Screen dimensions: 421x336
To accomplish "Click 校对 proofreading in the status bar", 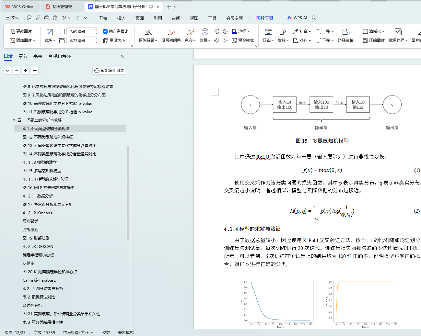I will tap(106, 333).
